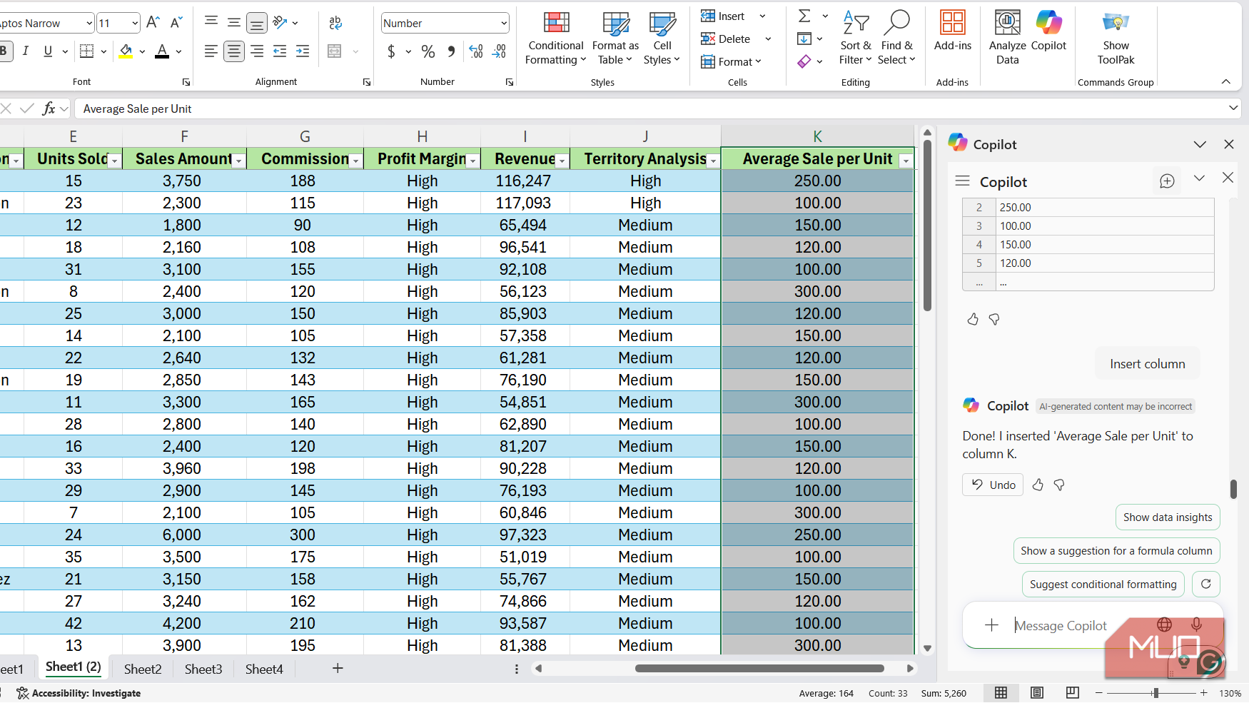Undo Copilot's column insertion
Viewport: 1249px width, 703px height.
click(993, 485)
